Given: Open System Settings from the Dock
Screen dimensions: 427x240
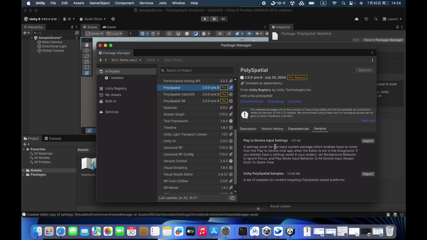Looking at the screenshot, I should pyautogui.click(x=226, y=231).
